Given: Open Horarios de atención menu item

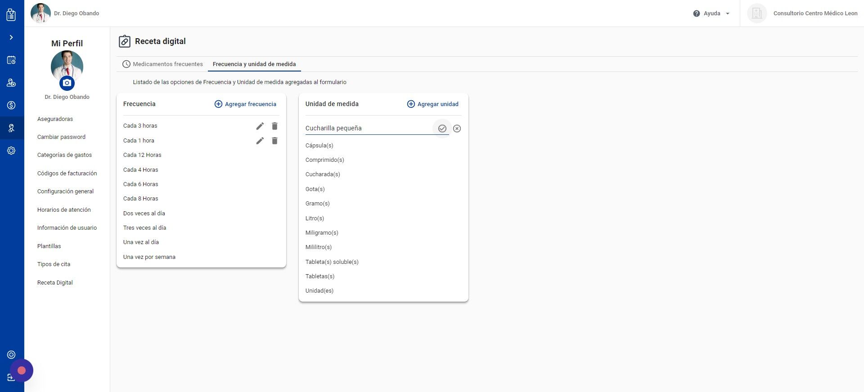Looking at the screenshot, I should click(64, 210).
